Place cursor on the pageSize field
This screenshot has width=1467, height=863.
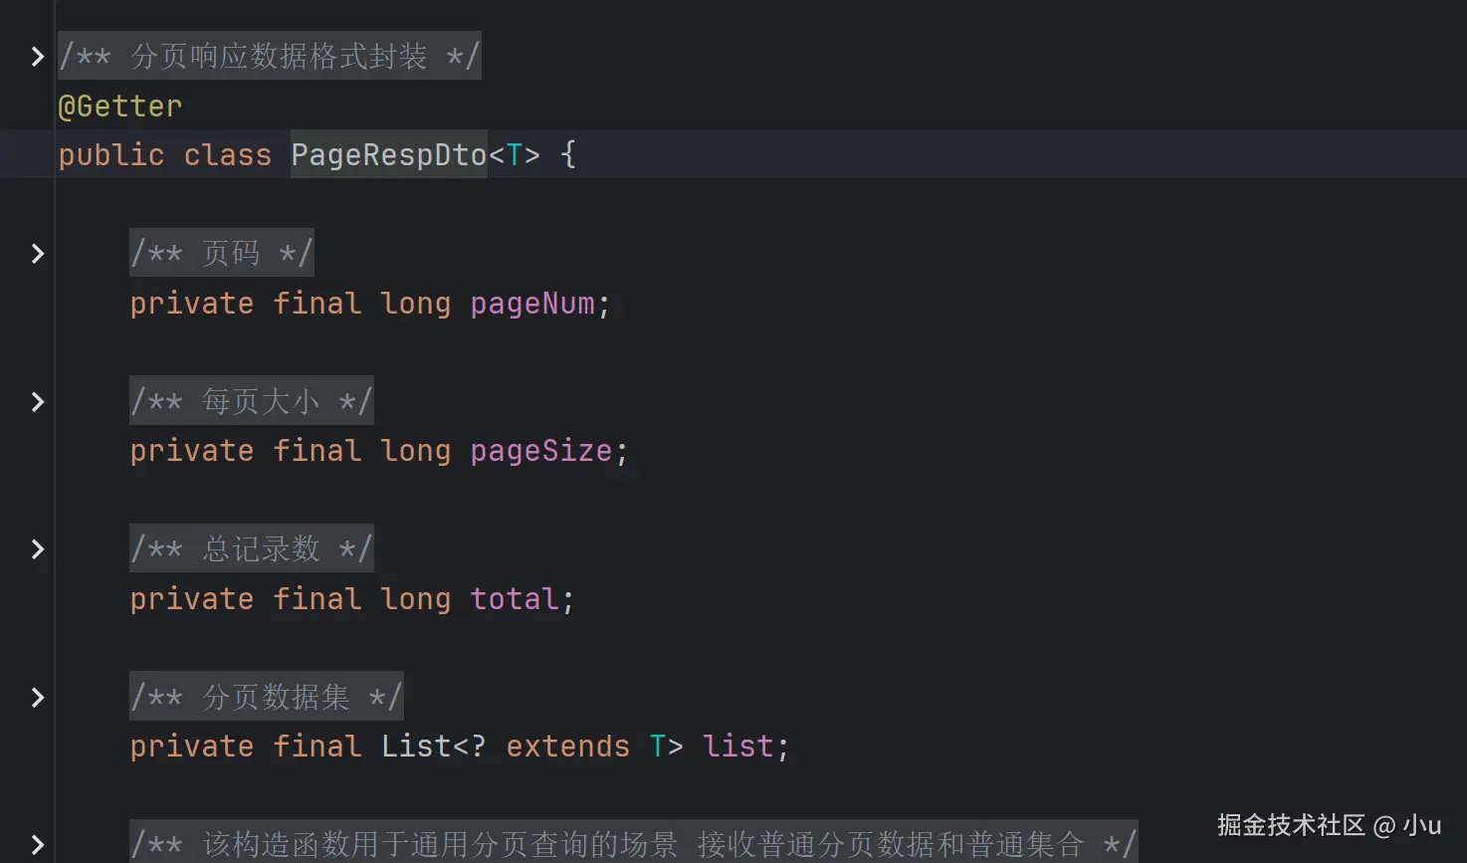click(541, 451)
